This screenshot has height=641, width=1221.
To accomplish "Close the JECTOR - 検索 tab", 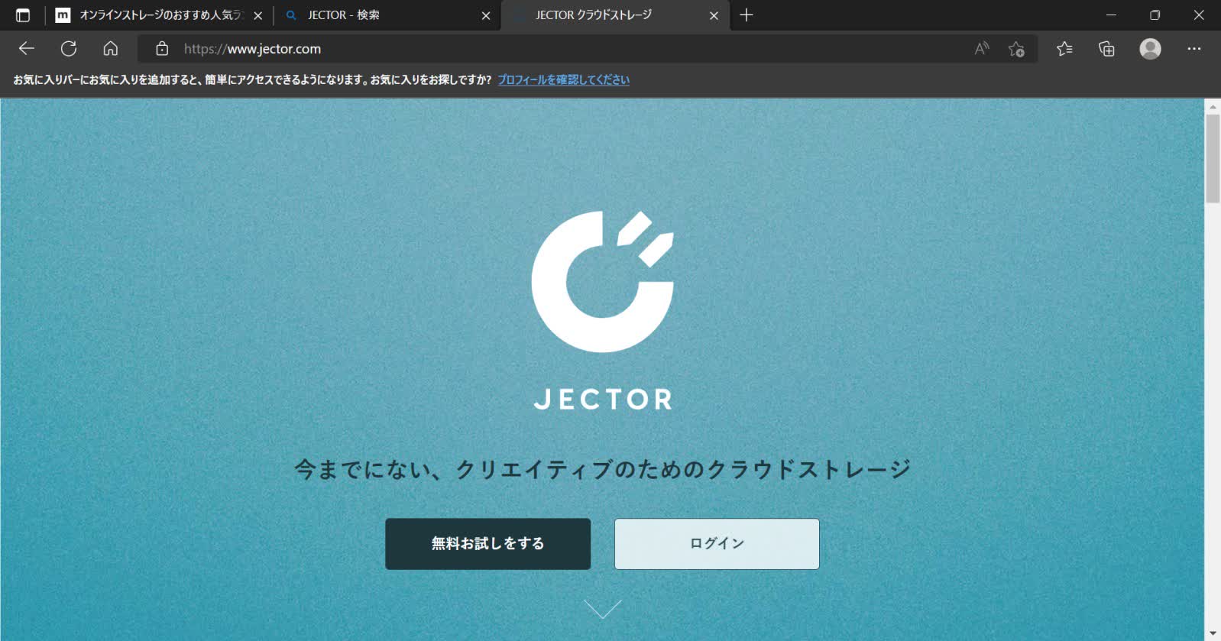I will [x=486, y=15].
